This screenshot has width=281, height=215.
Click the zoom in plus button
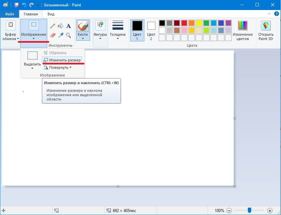click(270, 211)
